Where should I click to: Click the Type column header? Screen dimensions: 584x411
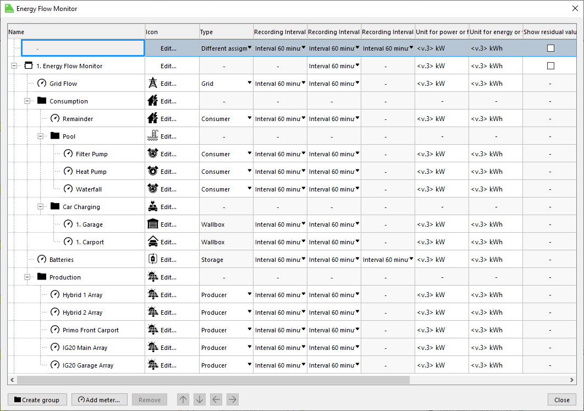click(225, 32)
